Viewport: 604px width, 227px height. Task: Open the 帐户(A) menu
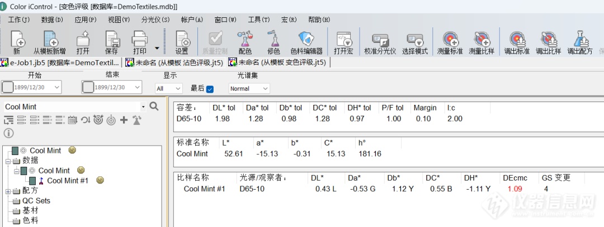192,20
